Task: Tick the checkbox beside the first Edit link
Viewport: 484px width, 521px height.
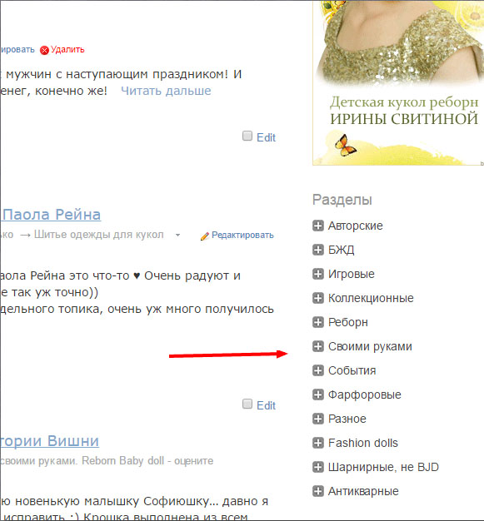Action: click(247, 136)
